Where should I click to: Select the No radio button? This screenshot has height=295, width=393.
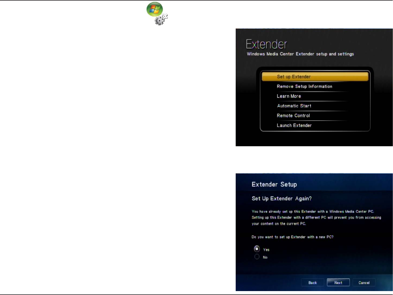[257, 257]
